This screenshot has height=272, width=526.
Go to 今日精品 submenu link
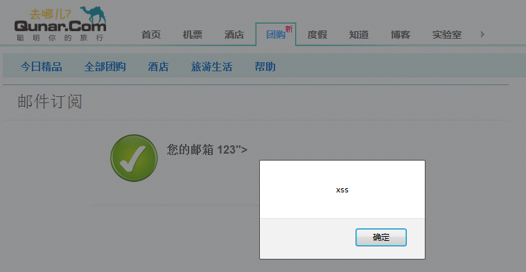(42, 66)
